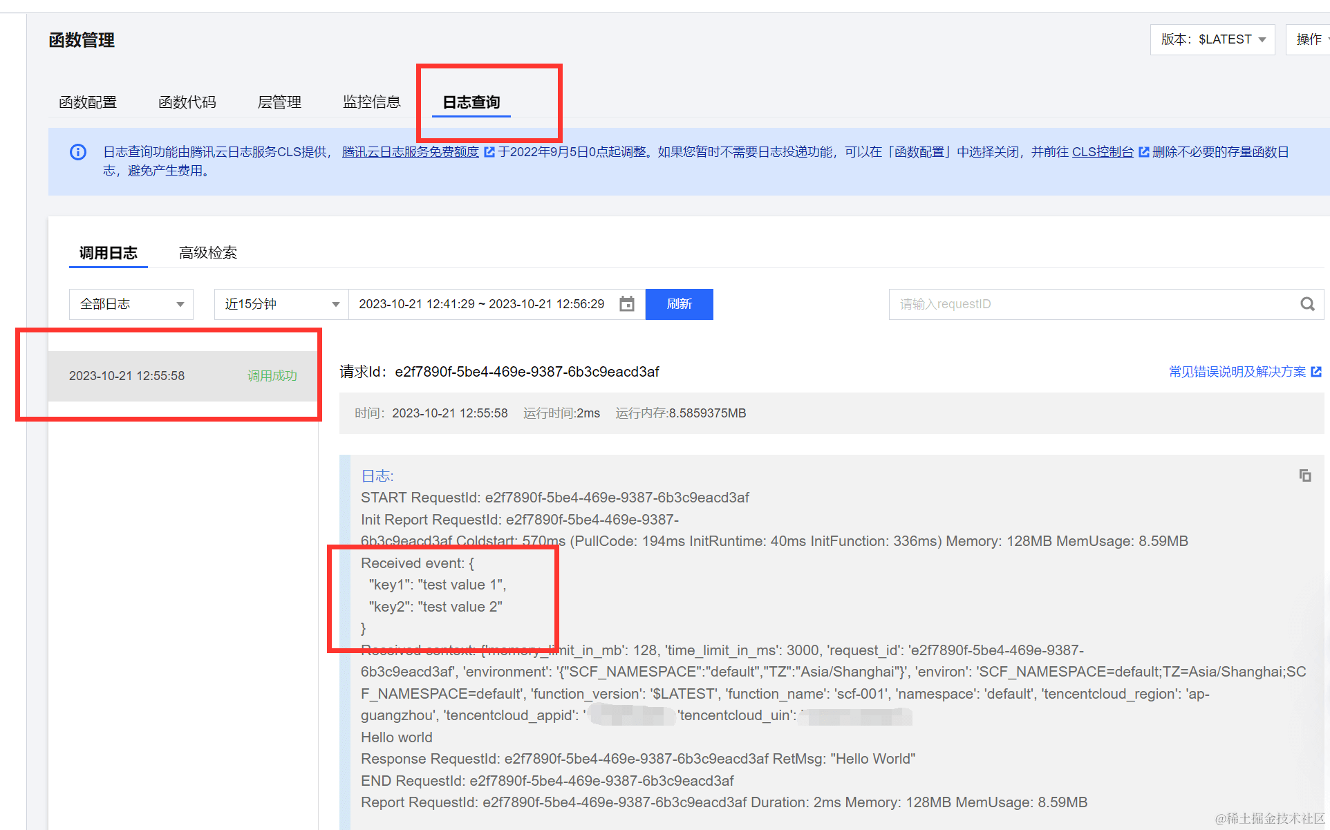Expand the 全部日志 dropdown

pos(131,304)
